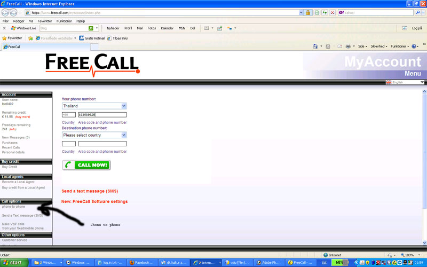Click the Refresh icon next to address bar
The image size is (427, 267).
pyautogui.click(x=325, y=12)
